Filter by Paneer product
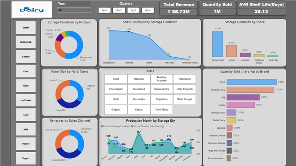296x166 pixels. 26,144
